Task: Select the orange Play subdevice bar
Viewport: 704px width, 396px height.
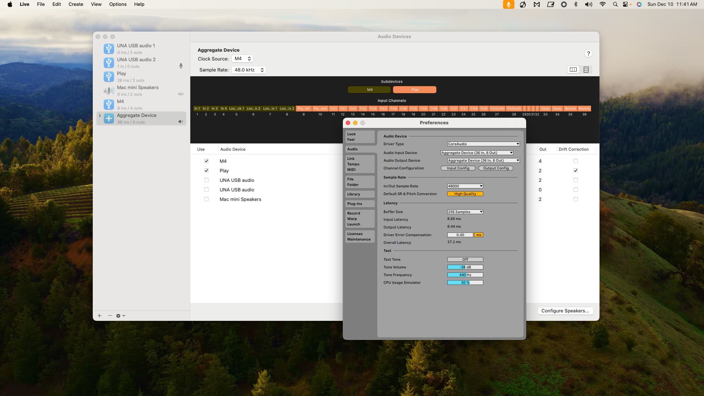Action: pyautogui.click(x=415, y=90)
